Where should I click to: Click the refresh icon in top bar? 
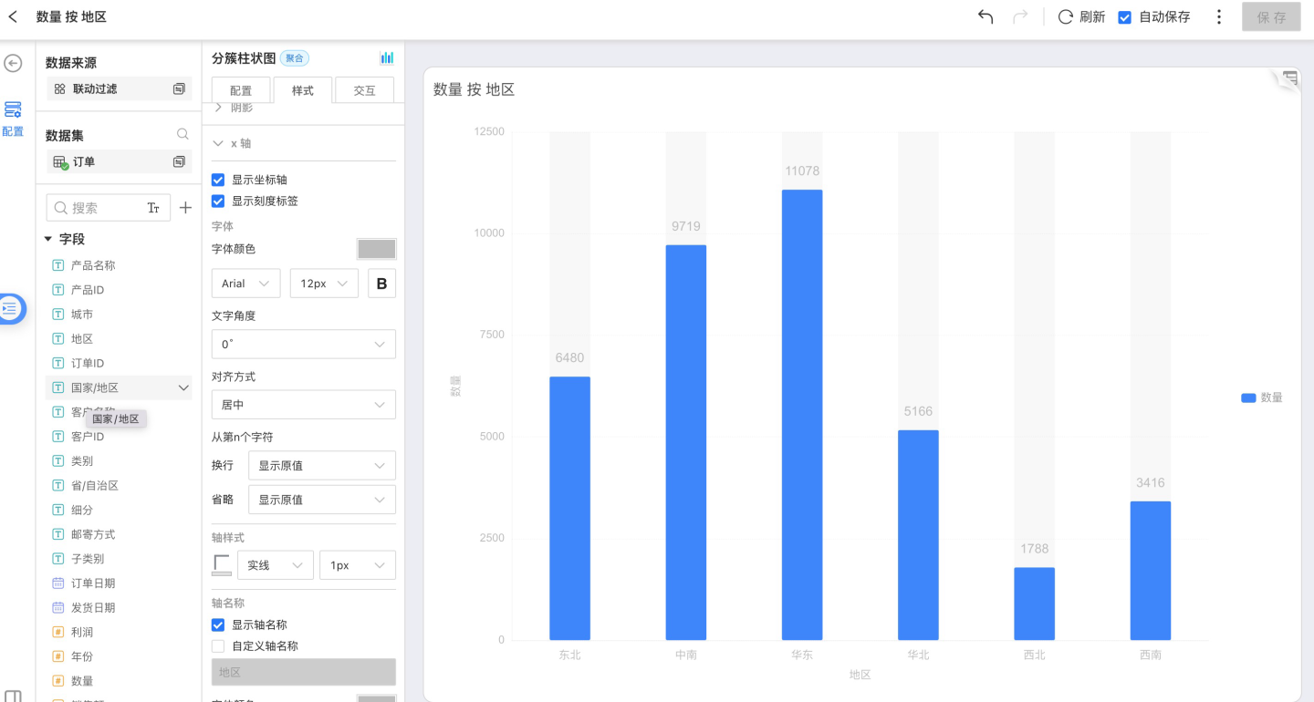click(x=1065, y=16)
